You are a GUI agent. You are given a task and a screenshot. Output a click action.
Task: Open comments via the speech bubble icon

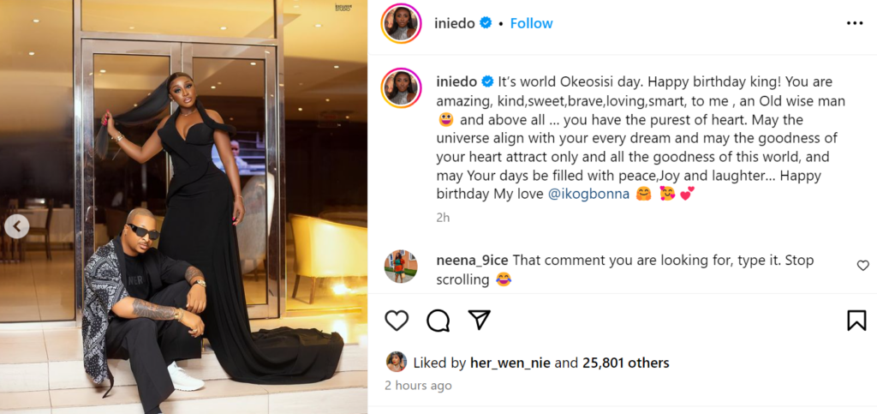438,321
